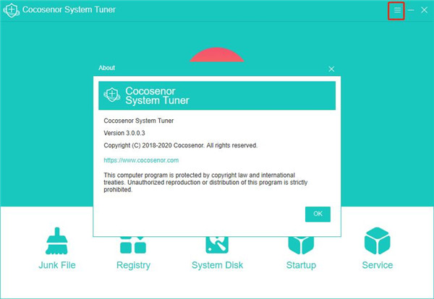Click the Copyright (C) 2018-2020 line
The width and height of the screenshot is (434, 299).
[x=180, y=145]
